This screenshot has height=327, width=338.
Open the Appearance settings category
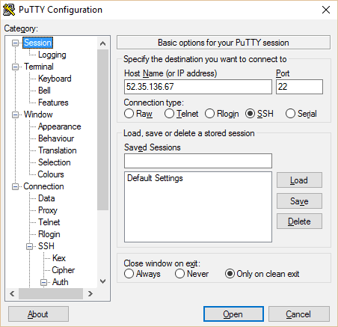point(60,126)
